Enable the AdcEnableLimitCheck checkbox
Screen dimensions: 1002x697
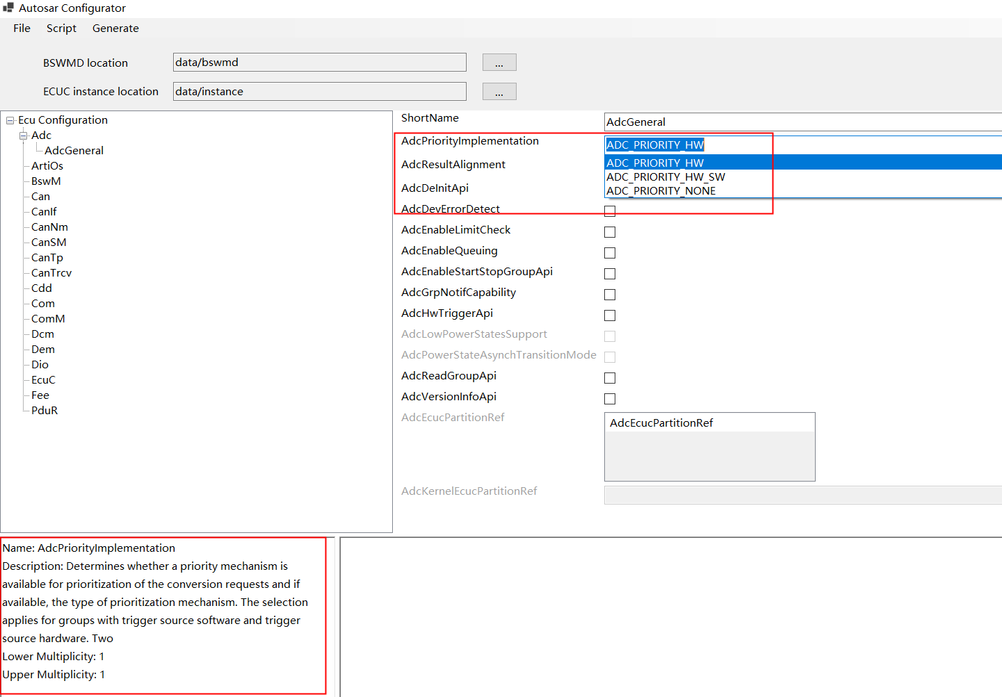[610, 232]
